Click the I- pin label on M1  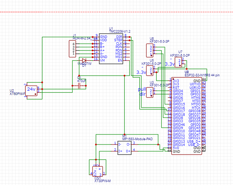click(x=120, y=144)
